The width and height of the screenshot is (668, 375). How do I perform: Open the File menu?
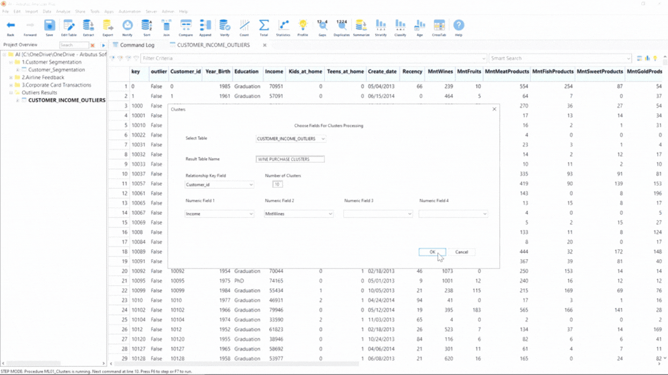pos(6,12)
